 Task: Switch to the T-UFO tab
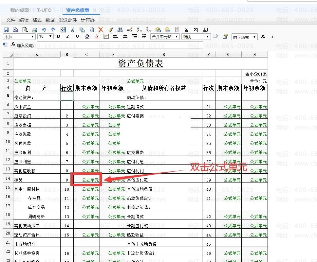(x=44, y=10)
